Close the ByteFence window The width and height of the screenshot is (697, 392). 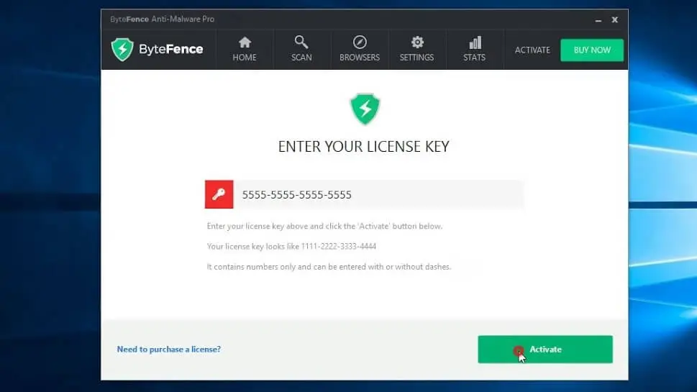615,19
